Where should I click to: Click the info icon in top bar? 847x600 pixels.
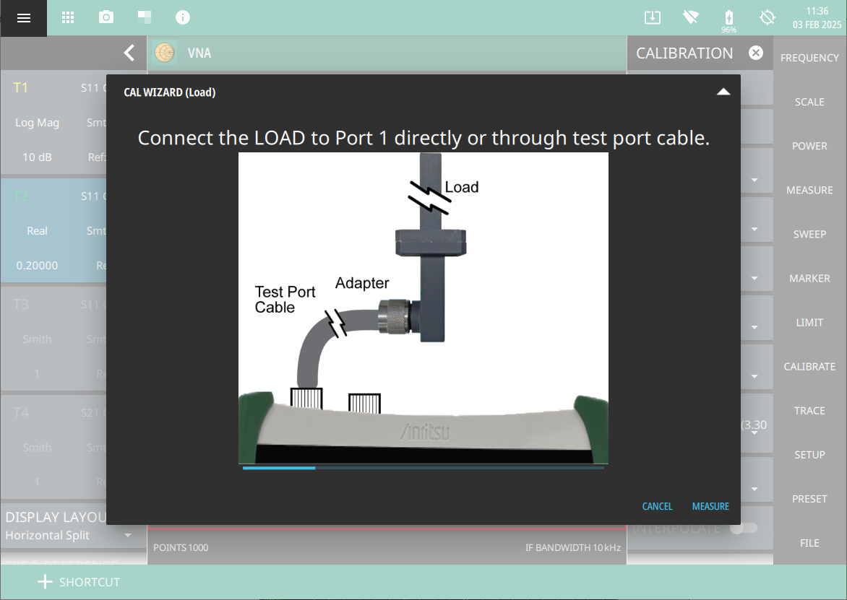coord(183,17)
